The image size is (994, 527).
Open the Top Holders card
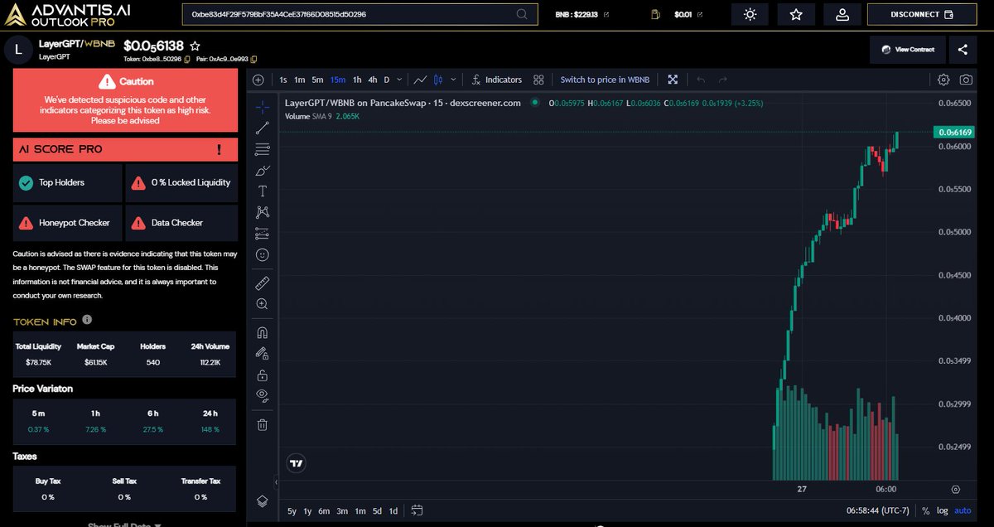[68, 182]
